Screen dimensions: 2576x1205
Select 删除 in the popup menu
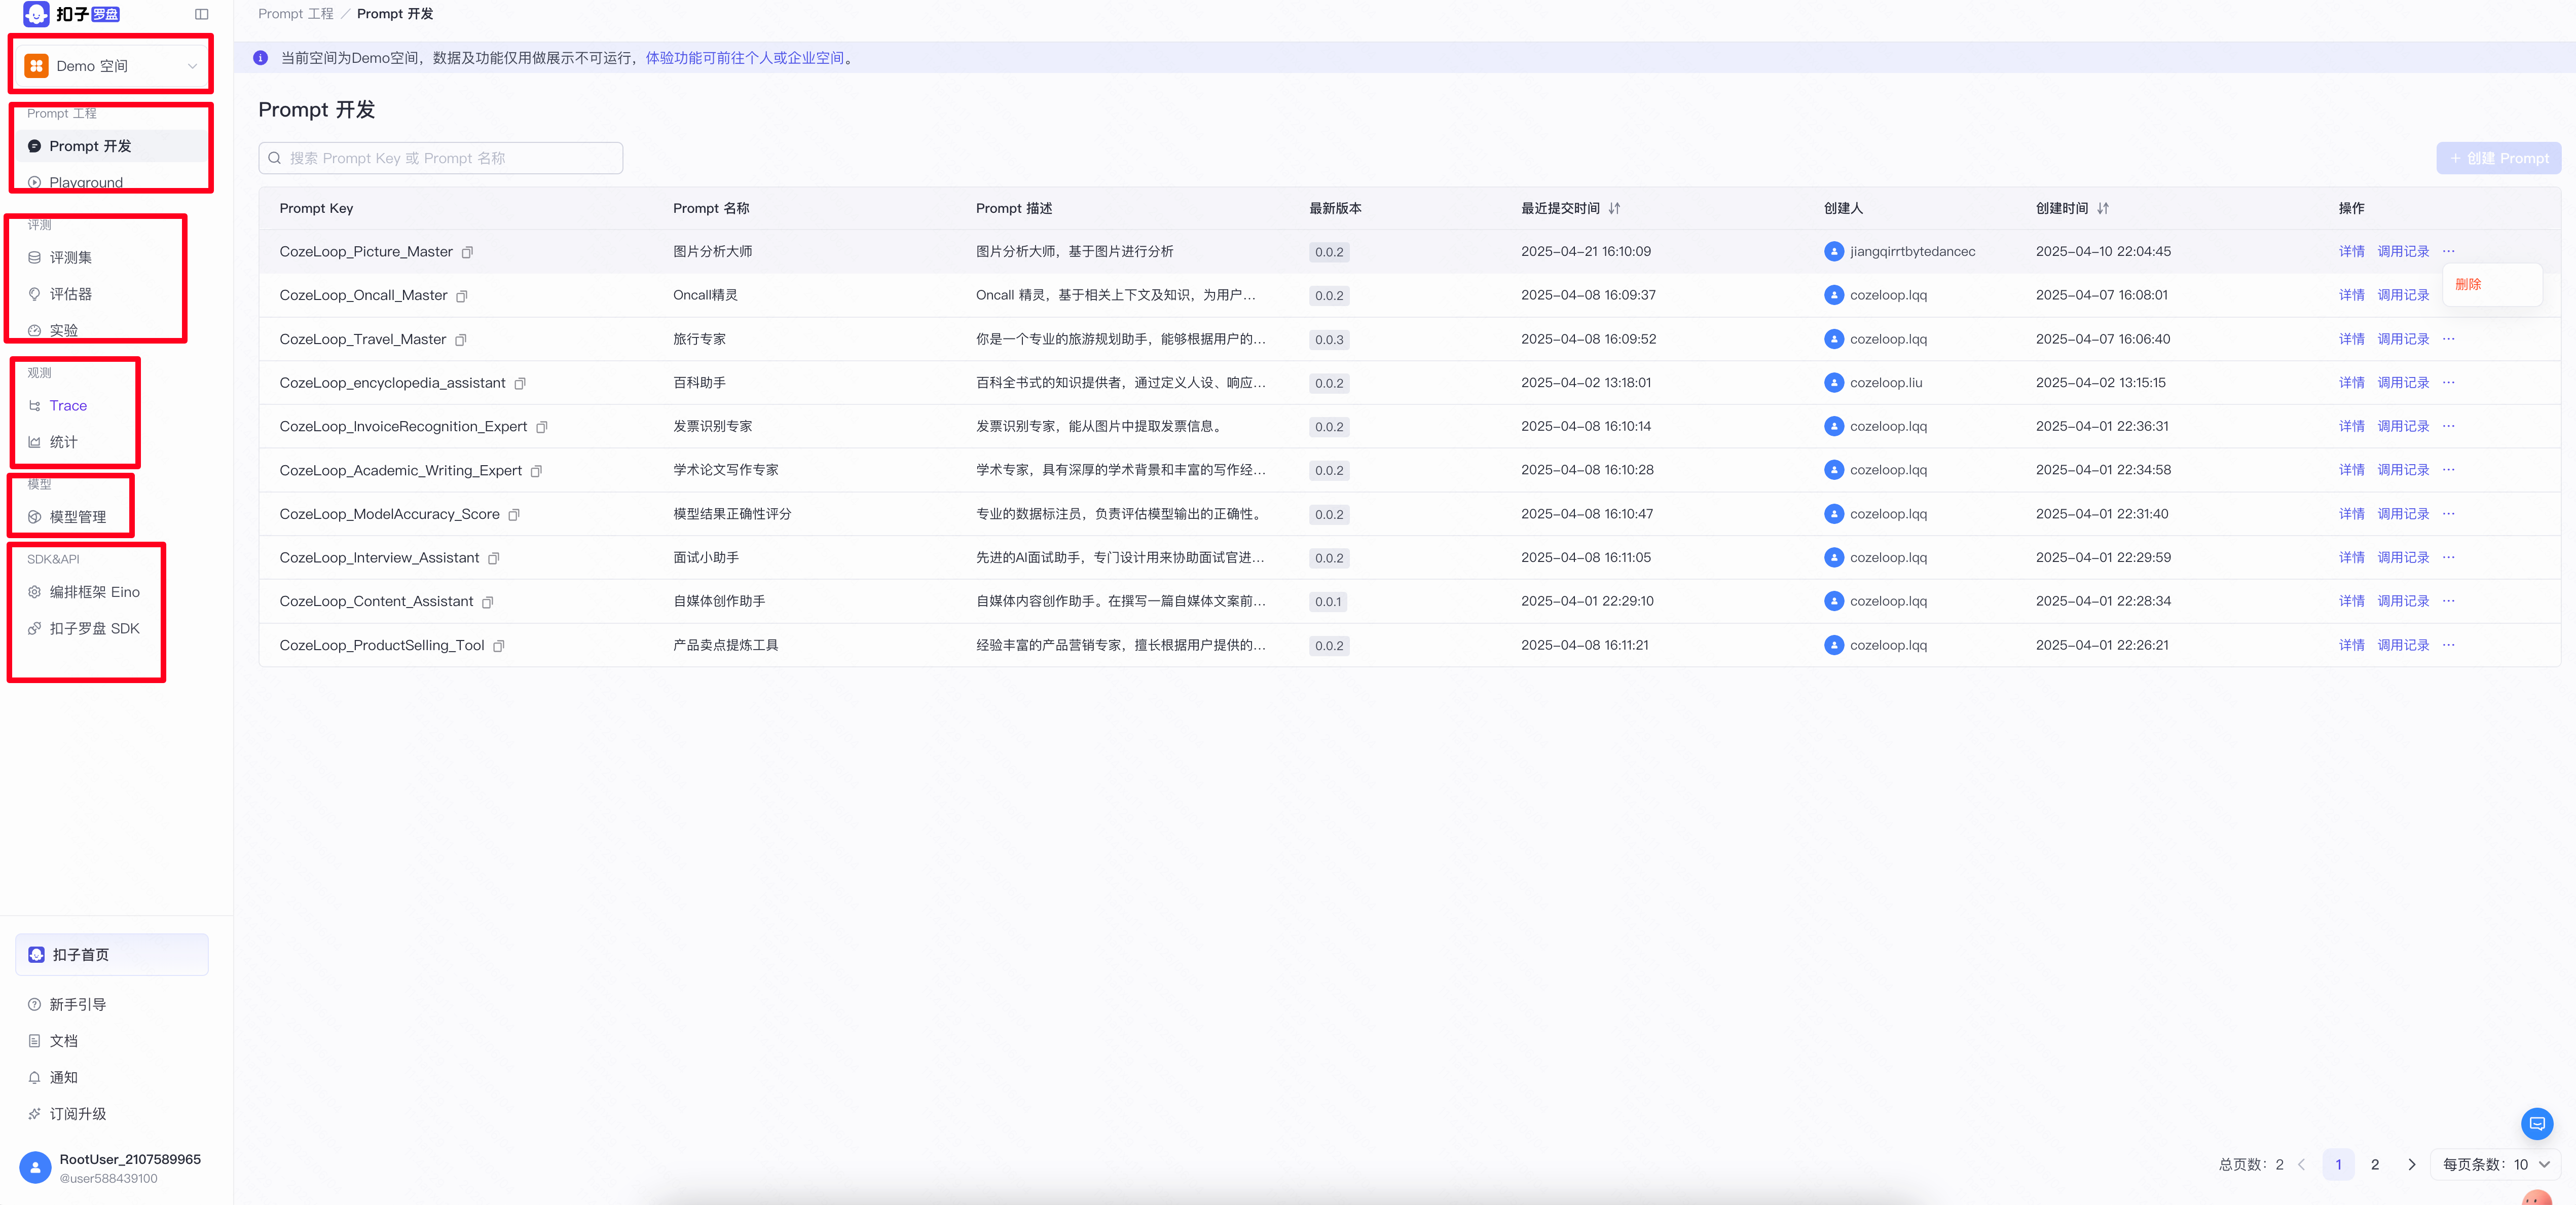click(2468, 284)
